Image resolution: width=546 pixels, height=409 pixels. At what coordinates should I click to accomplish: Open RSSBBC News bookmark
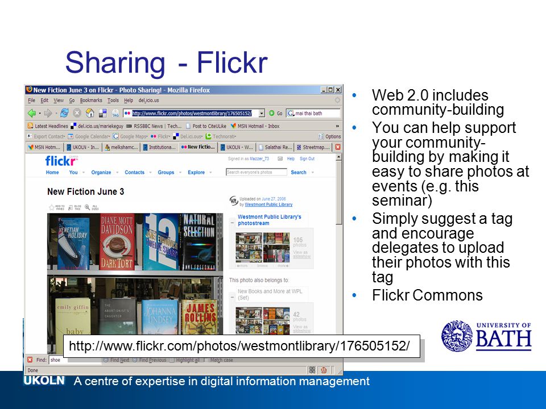pyautogui.click(x=154, y=126)
